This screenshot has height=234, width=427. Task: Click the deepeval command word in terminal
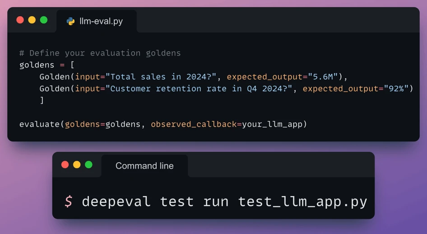coord(116,202)
